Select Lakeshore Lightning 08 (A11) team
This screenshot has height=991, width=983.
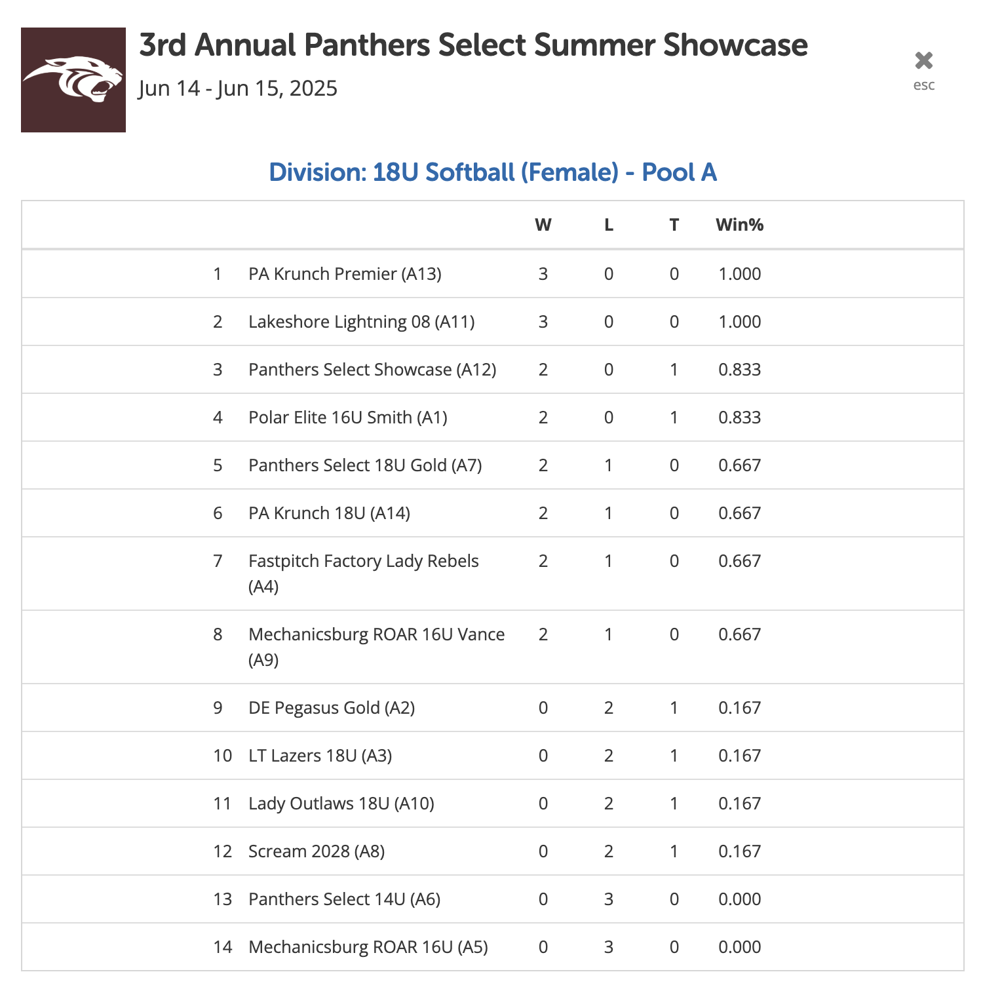click(x=362, y=322)
